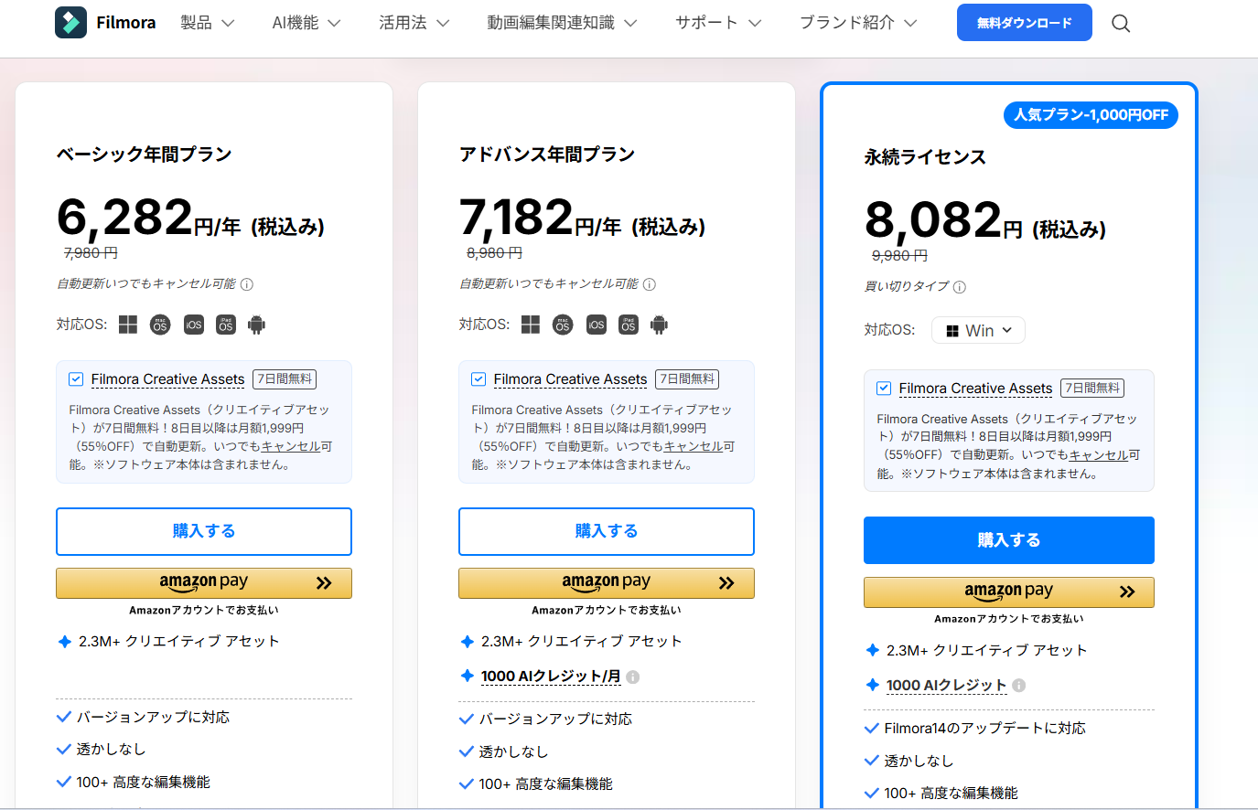Click the Filmora logo icon
The height and width of the screenshot is (810, 1258).
70,23
